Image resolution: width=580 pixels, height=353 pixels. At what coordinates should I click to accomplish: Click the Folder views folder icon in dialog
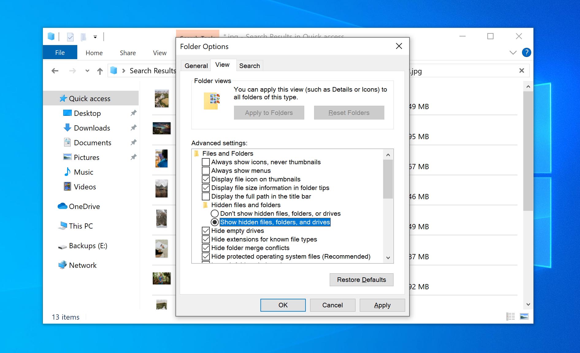(x=212, y=101)
